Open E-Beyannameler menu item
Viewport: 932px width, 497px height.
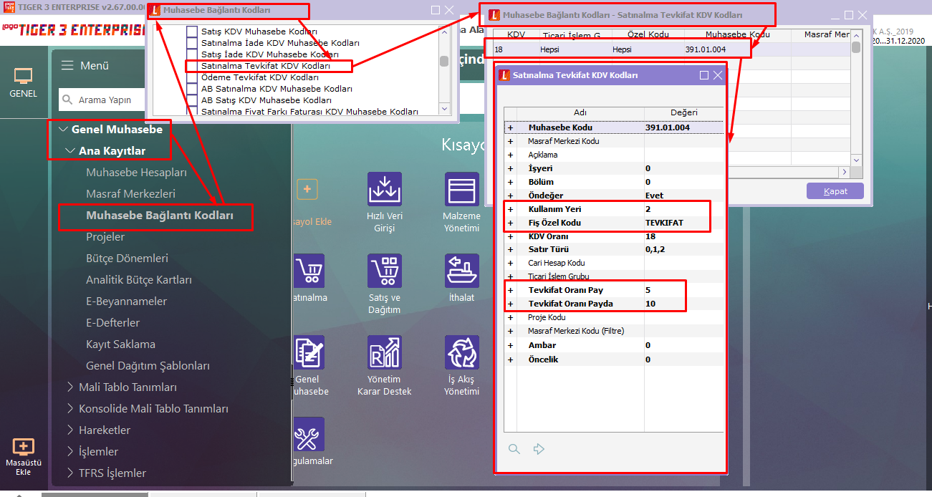tap(127, 301)
